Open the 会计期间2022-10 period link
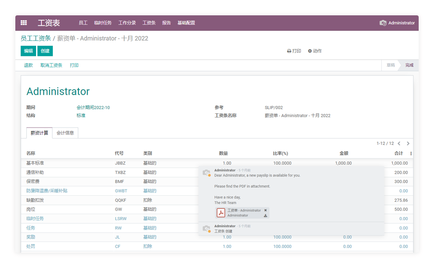The height and width of the screenshot is (268, 434). click(93, 108)
